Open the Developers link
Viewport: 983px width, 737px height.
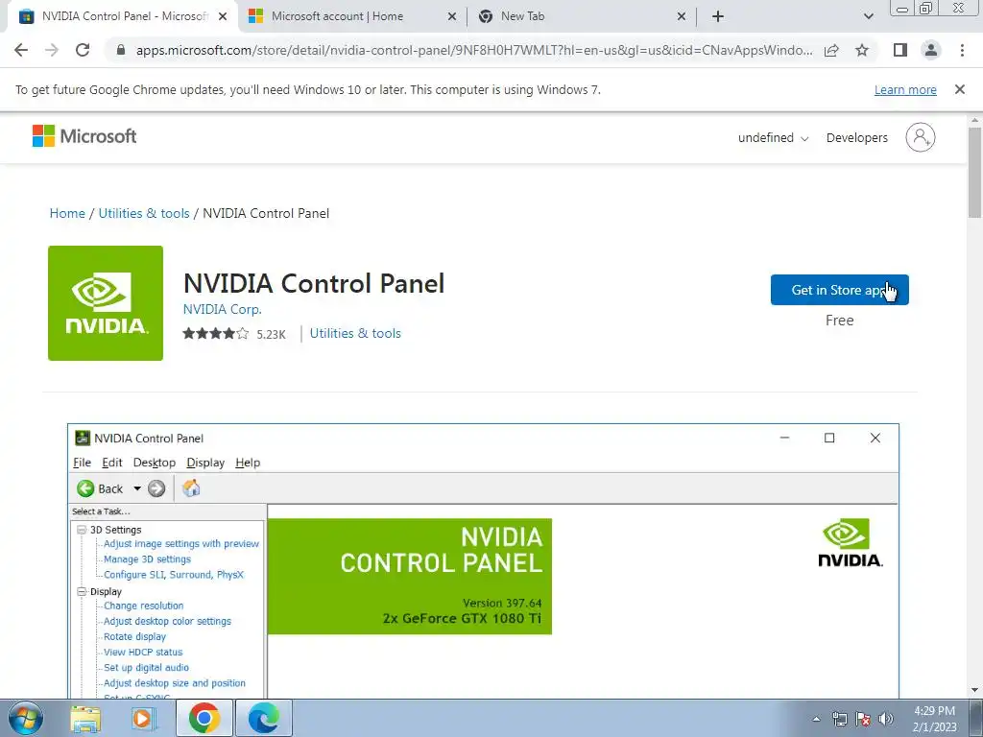[x=857, y=138]
